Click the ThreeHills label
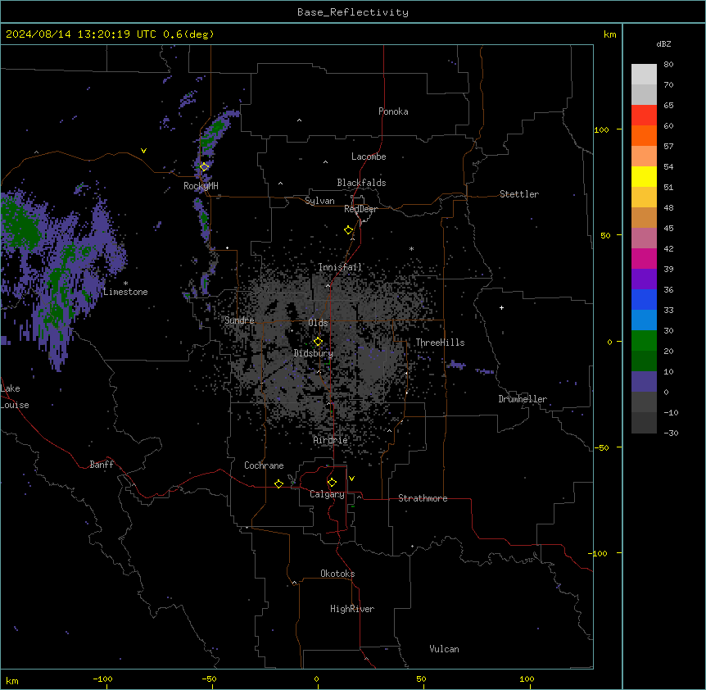706x690 pixels. pyautogui.click(x=440, y=343)
